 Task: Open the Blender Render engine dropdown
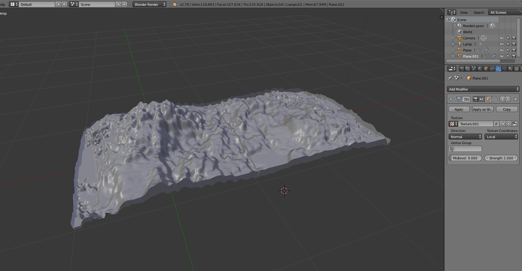pos(149,4)
